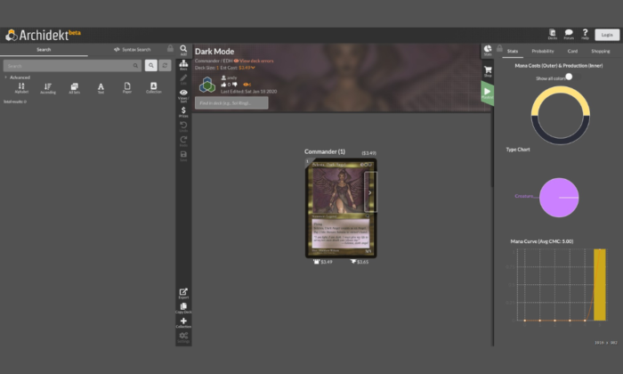Click the Copy Deck icon
Screen dimensions: 623x374
click(183, 307)
